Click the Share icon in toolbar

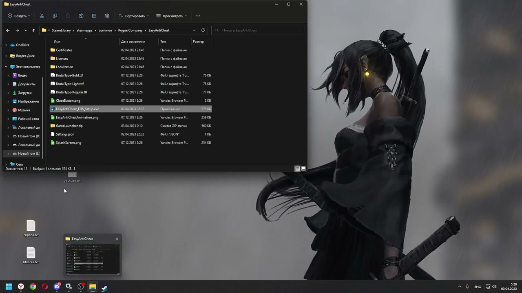[x=94, y=16]
